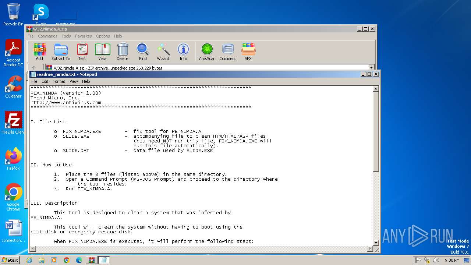
Task: Open WinRAR File menu
Action: pyautogui.click(x=31, y=36)
